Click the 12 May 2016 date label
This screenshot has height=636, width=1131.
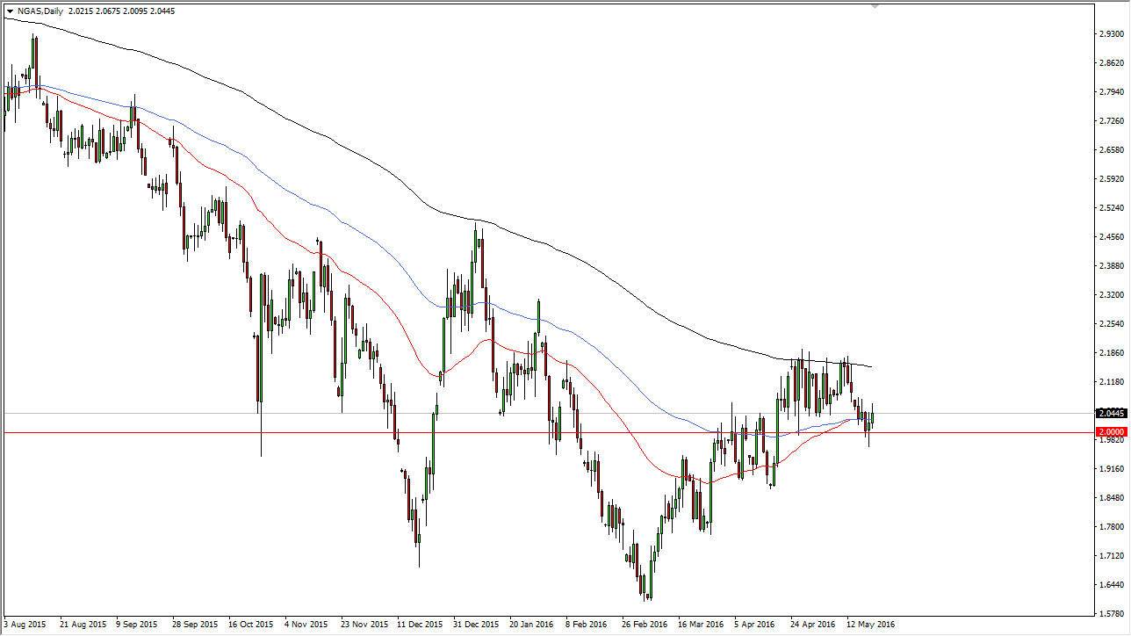[869, 625]
